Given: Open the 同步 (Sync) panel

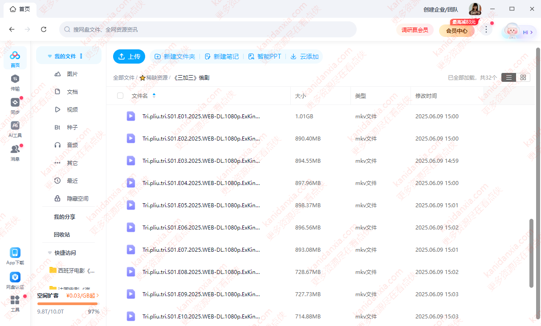Looking at the screenshot, I should 15,106.
